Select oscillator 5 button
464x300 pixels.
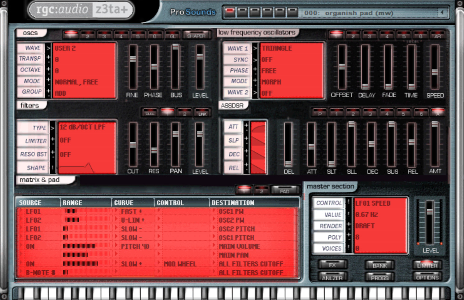138,35
